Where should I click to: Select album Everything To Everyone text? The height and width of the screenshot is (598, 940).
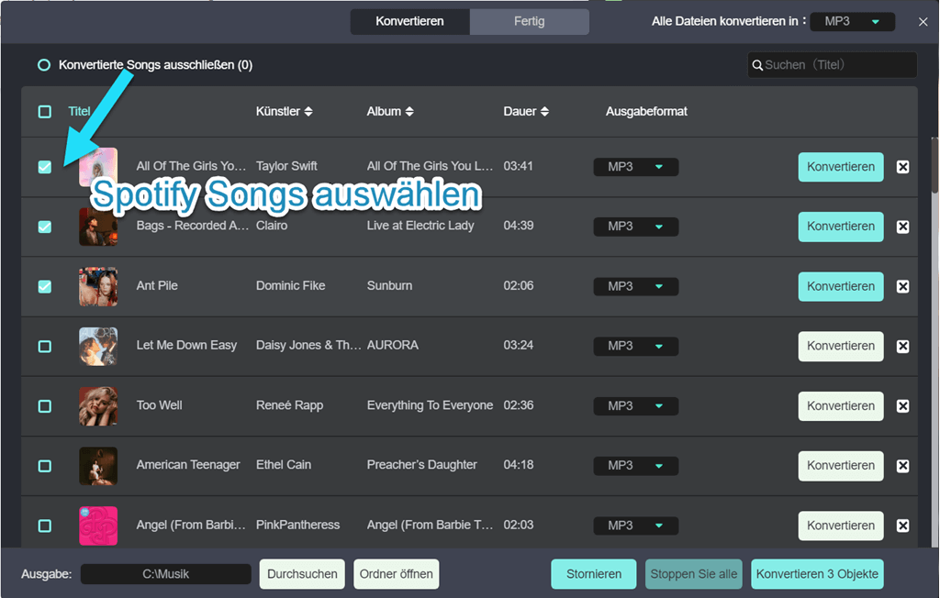430,405
